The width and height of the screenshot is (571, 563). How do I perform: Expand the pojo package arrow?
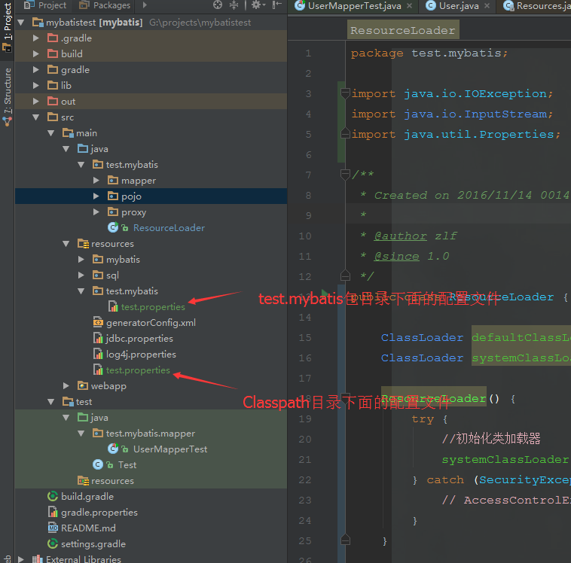point(96,196)
